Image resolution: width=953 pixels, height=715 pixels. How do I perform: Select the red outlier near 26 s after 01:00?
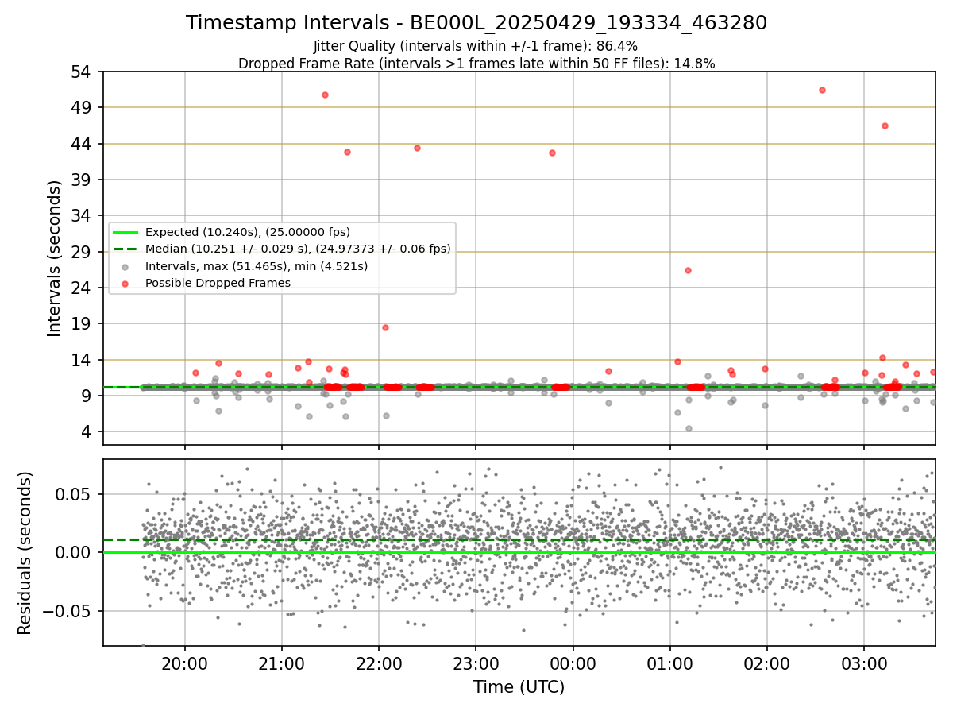688,270
